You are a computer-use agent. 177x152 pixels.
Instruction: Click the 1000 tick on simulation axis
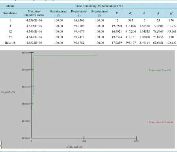[84, 141]
